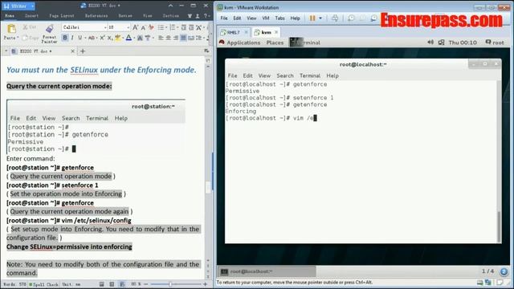This screenshot has width=514, height=289.
Task: Open the font color dropdown arrow
Action: (x=134, y=38)
